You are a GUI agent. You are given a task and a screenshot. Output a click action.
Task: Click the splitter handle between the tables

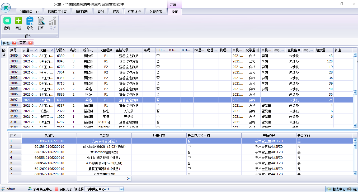pos(182,130)
